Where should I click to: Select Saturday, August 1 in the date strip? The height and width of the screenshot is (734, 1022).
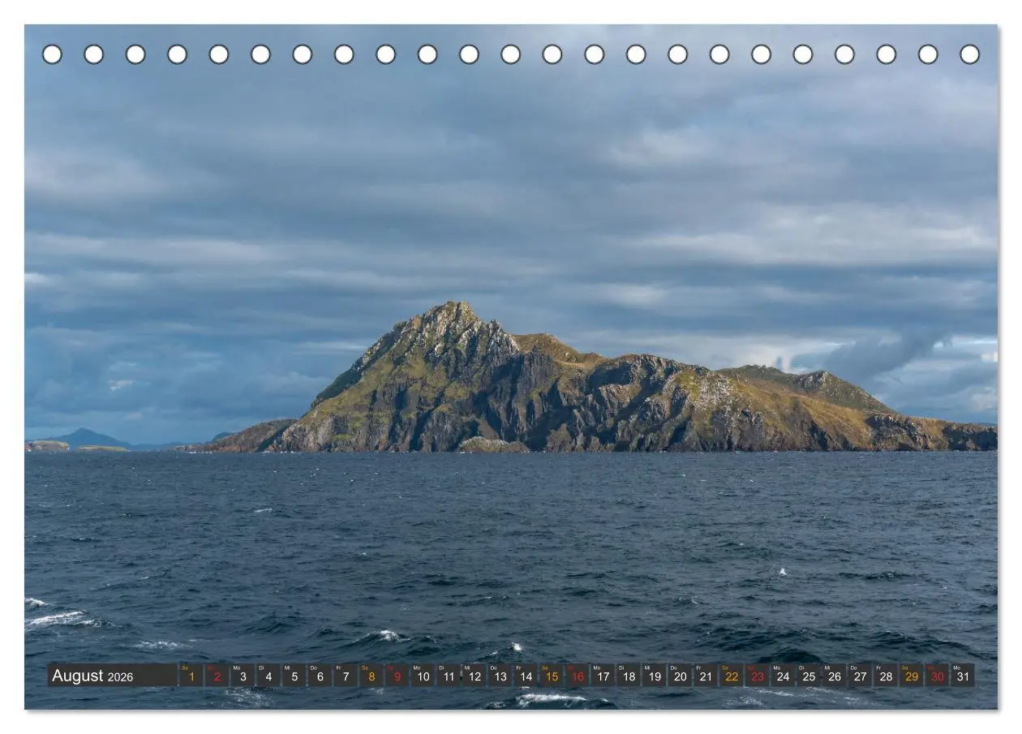[191, 675]
